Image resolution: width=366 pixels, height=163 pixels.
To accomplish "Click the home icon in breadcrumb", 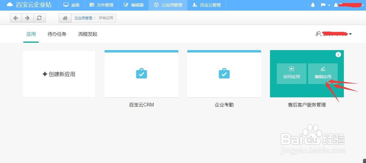I will tap(65, 18).
